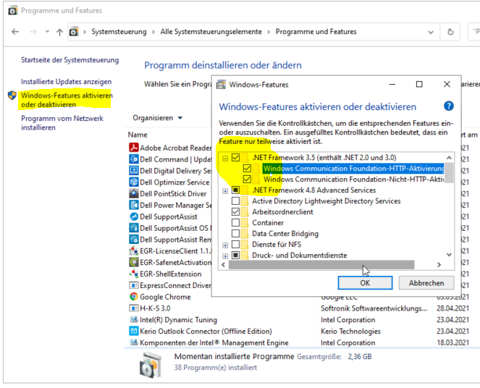
Task: Enable Dienste für NFS checkbox
Action: coord(235,245)
